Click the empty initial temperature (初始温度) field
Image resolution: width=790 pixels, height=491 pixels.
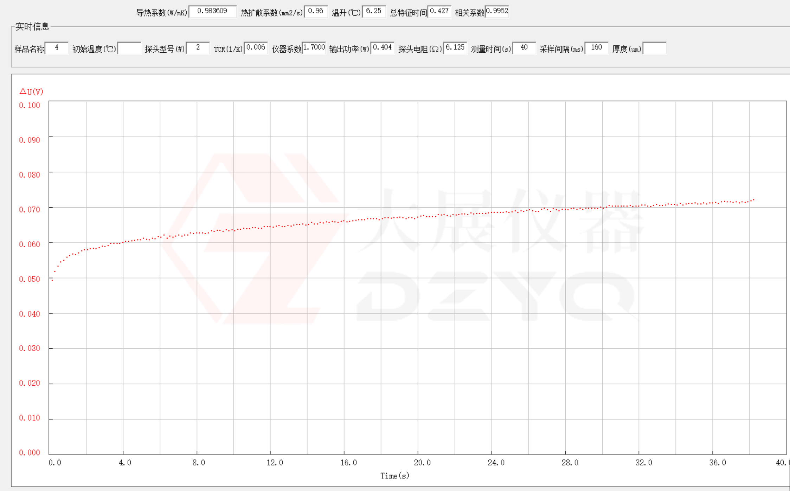click(129, 48)
